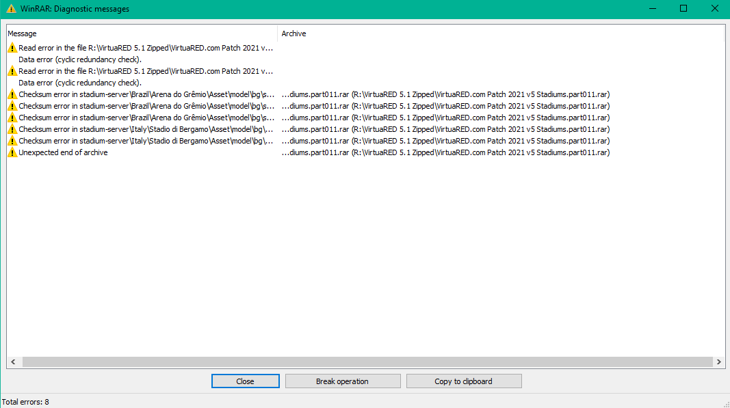Viewport: 730px width, 408px height.
Task: Close window using title bar X
Action: pos(715,8)
